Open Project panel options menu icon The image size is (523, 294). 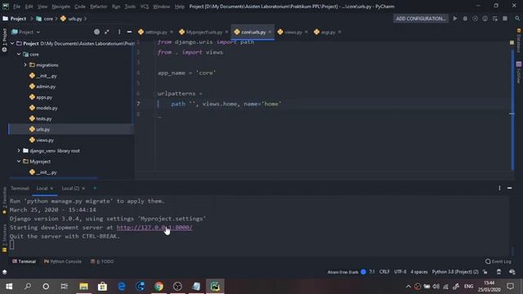tap(119, 32)
